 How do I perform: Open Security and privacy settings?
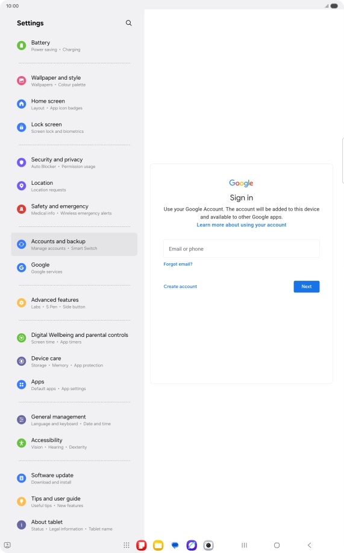tap(74, 162)
